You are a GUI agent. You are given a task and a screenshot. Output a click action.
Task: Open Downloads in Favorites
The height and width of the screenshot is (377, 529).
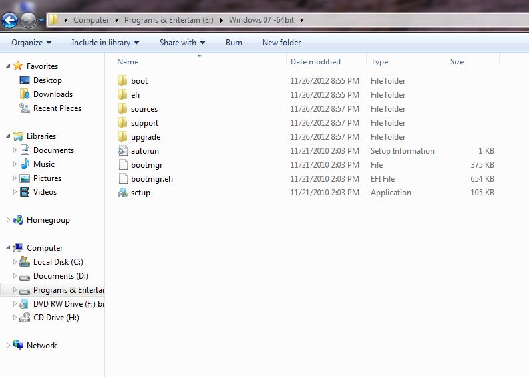pyautogui.click(x=53, y=94)
